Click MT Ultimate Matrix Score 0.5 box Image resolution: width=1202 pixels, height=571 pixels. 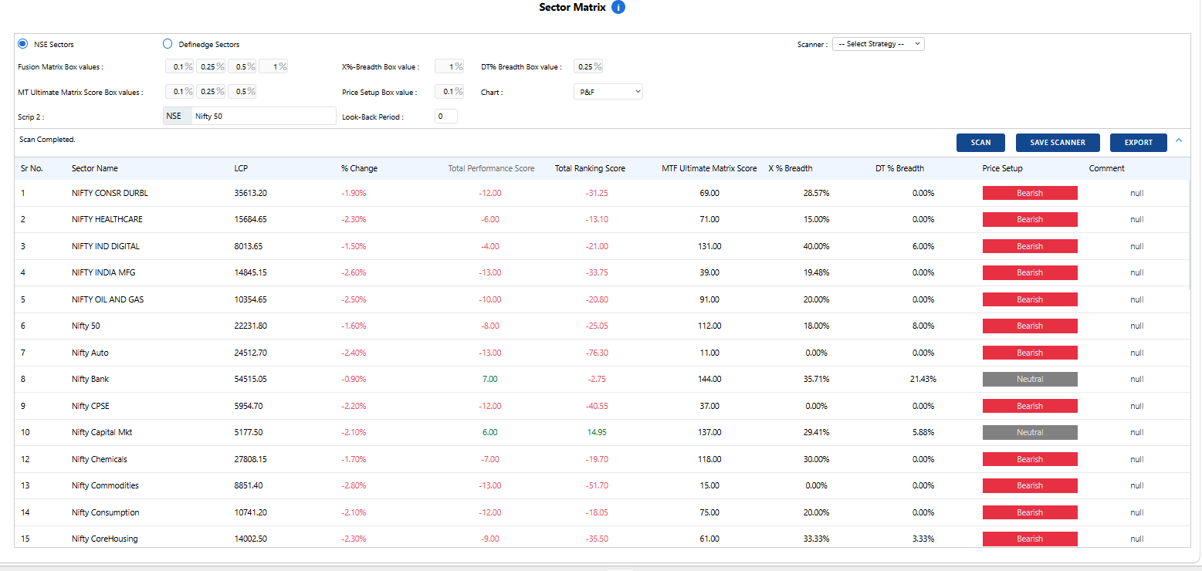(242, 92)
